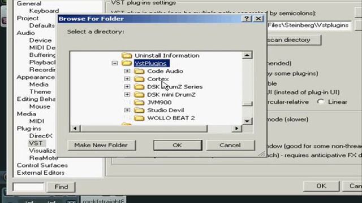Expand the Studio Devil folder node
The height and width of the screenshot is (203, 362).
pyautogui.click(x=127, y=111)
